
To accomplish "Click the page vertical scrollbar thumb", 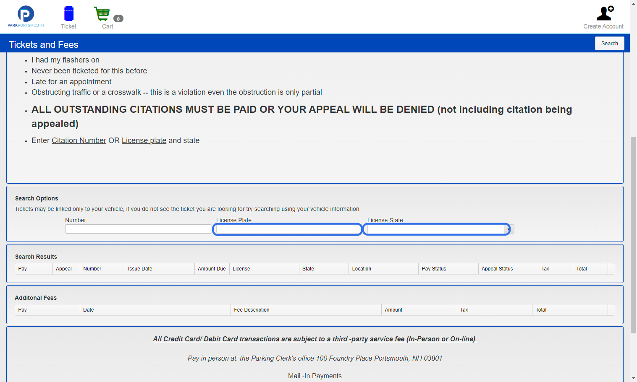I will click(633, 235).
